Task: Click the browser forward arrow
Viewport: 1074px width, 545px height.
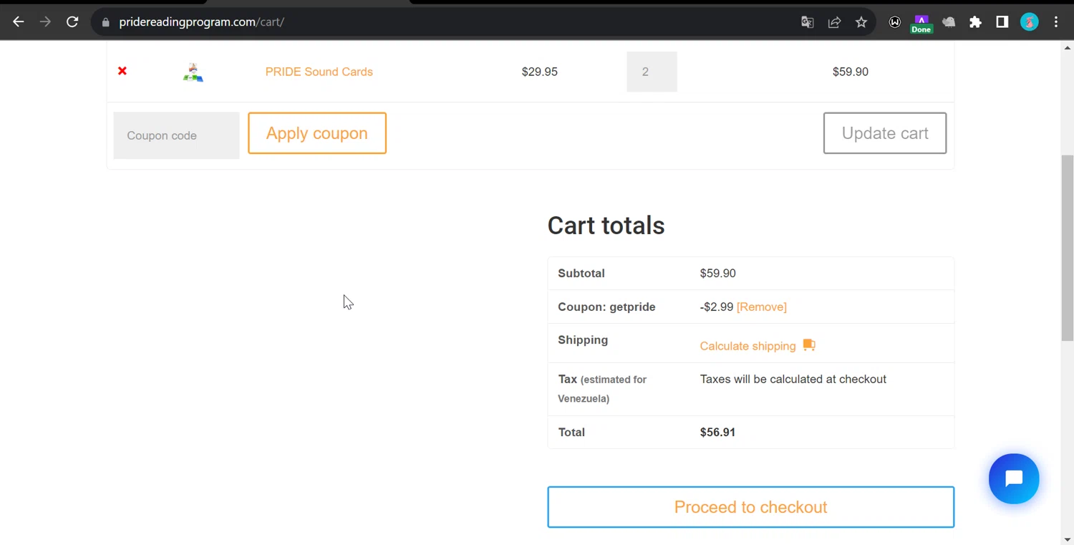Action: [45, 22]
